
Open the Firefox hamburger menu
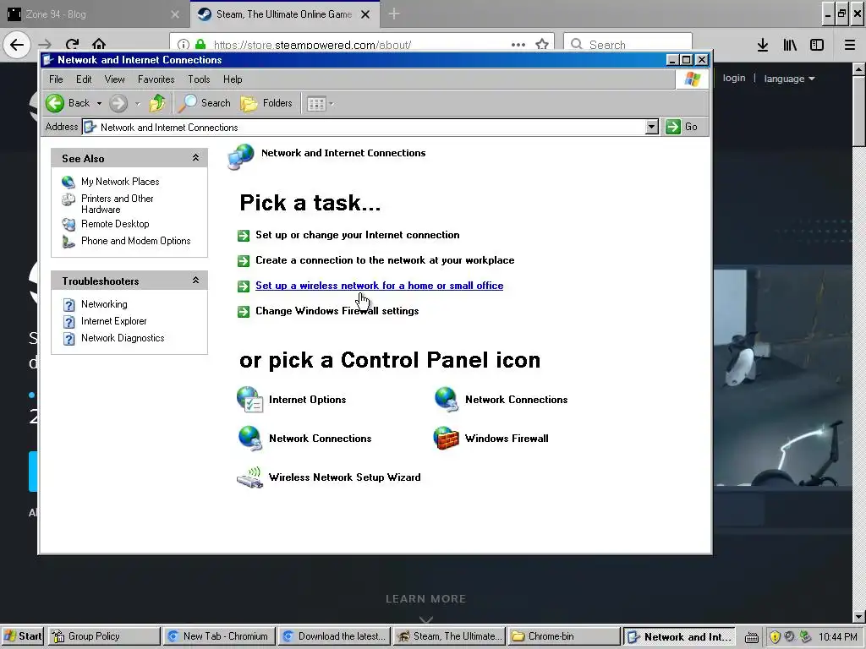[x=850, y=45]
